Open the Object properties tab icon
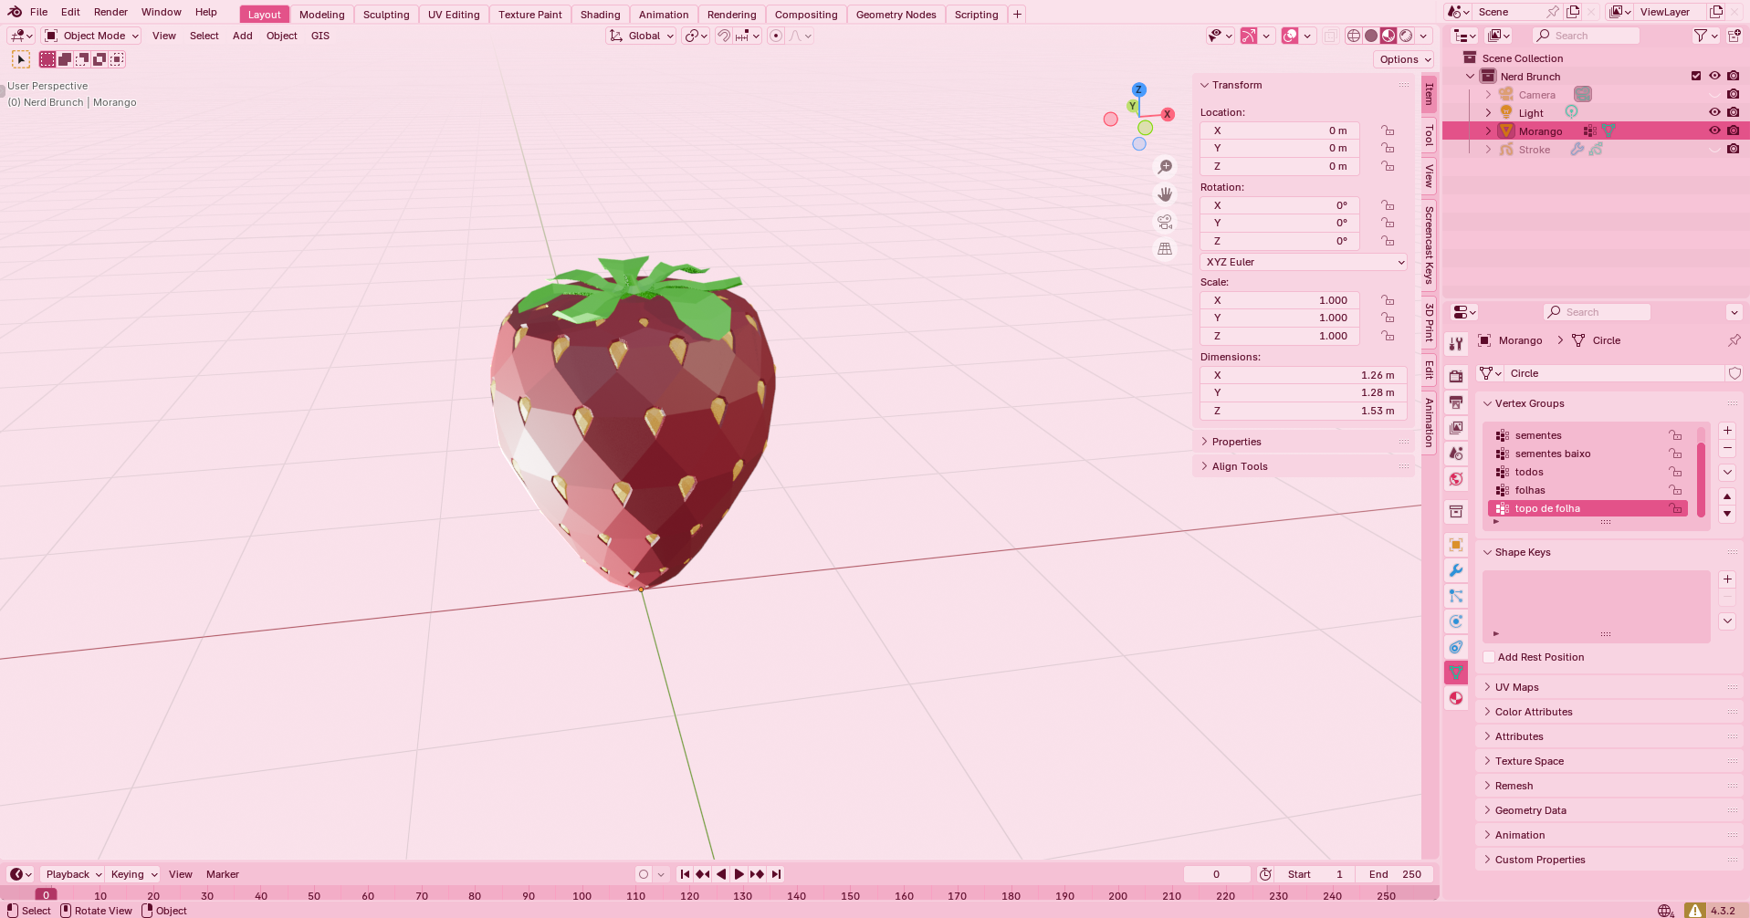 tap(1456, 545)
